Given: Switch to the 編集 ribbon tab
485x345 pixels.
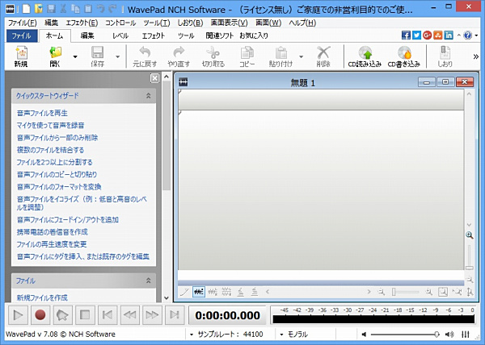Looking at the screenshot, I should click(87, 35).
